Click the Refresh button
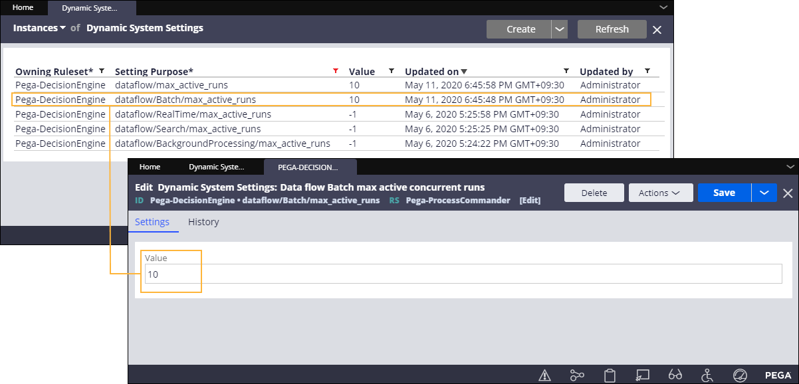Screen dimensions: 799x384 point(612,29)
